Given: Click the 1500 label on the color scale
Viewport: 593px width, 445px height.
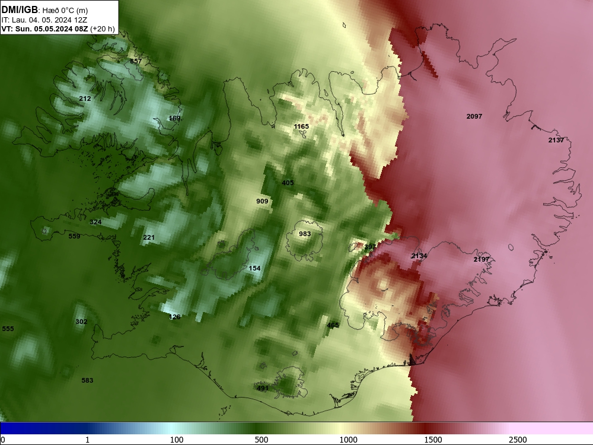Looking at the screenshot, I should tap(433, 440).
